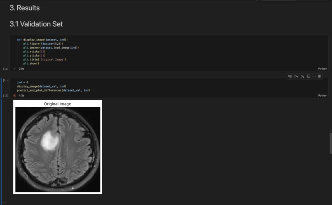This screenshot has width=332, height=205.
Task: Click the plt.show() line
Action: [31, 64]
